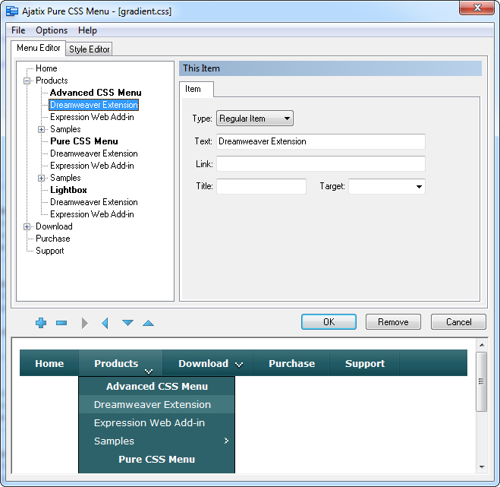The width and height of the screenshot is (500, 487).
Task: Click preview scrollbar up arrow
Action: [482, 345]
